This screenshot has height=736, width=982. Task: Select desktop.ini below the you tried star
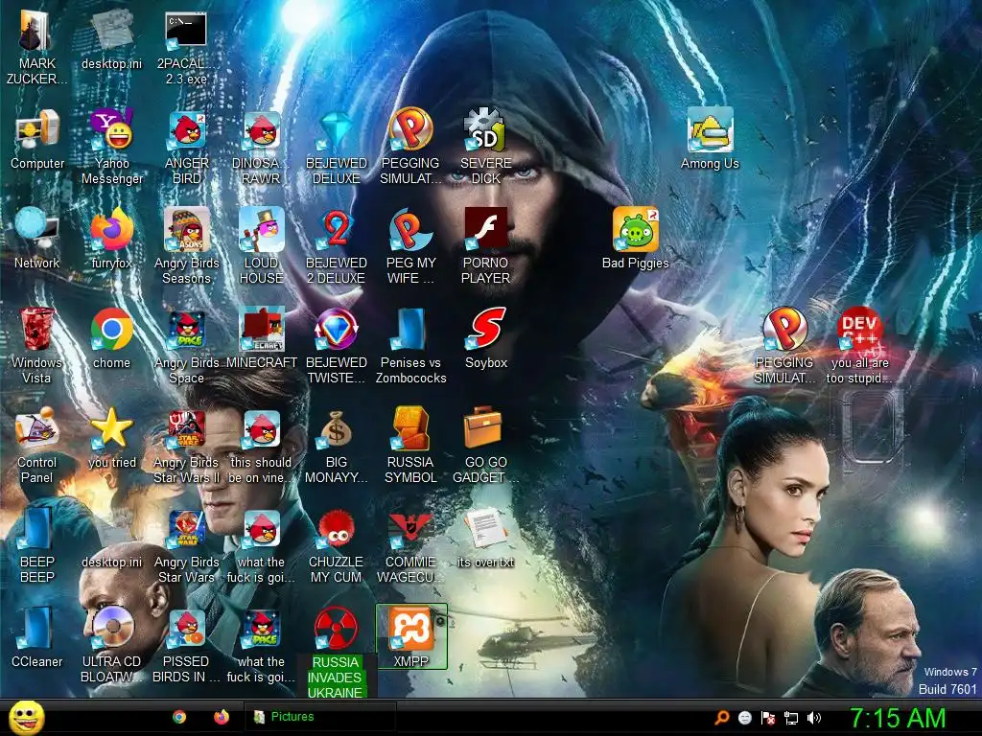[x=111, y=562]
